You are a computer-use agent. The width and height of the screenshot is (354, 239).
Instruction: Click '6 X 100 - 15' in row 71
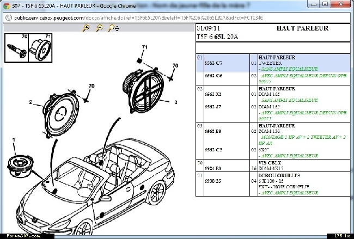[x=271, y=181]
